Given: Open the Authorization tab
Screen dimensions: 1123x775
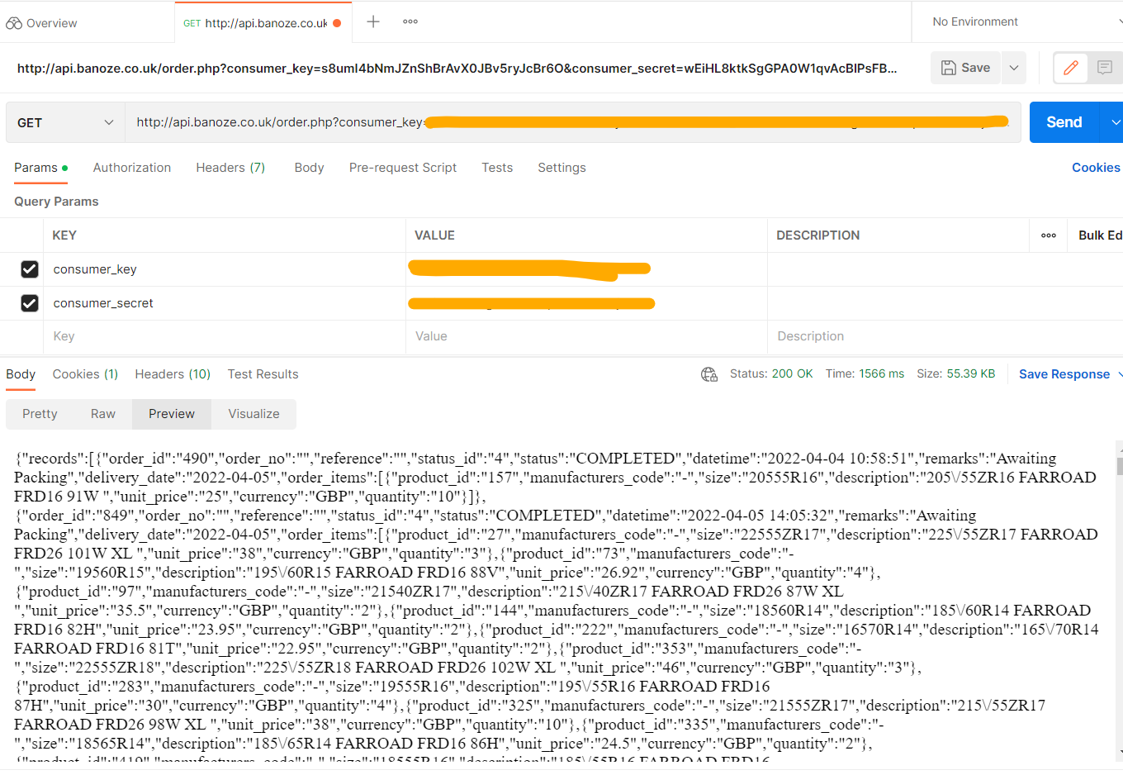Looking at the screenshot, I should click(x=132, y=168).
